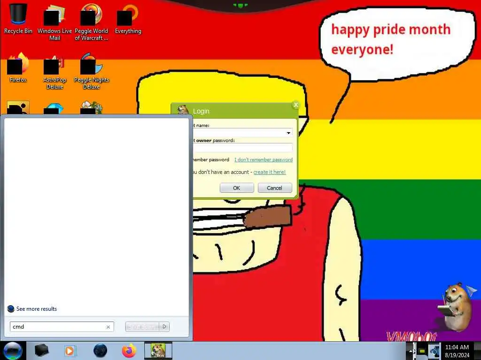This screenshot has height=360, width=481.
Task: Click I don't remember password link
Action: [x=264, y=159]
